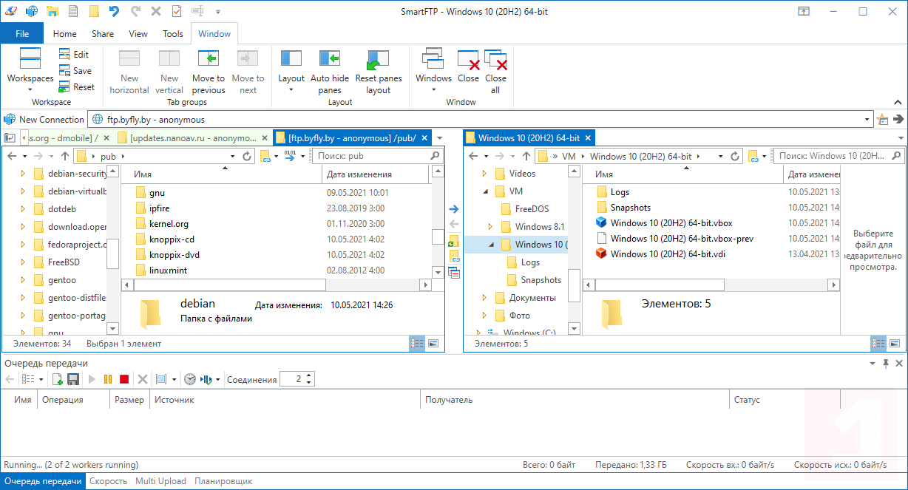
Task: Click the synchronize folders icon between panes
Action: (x=454, y=241)
